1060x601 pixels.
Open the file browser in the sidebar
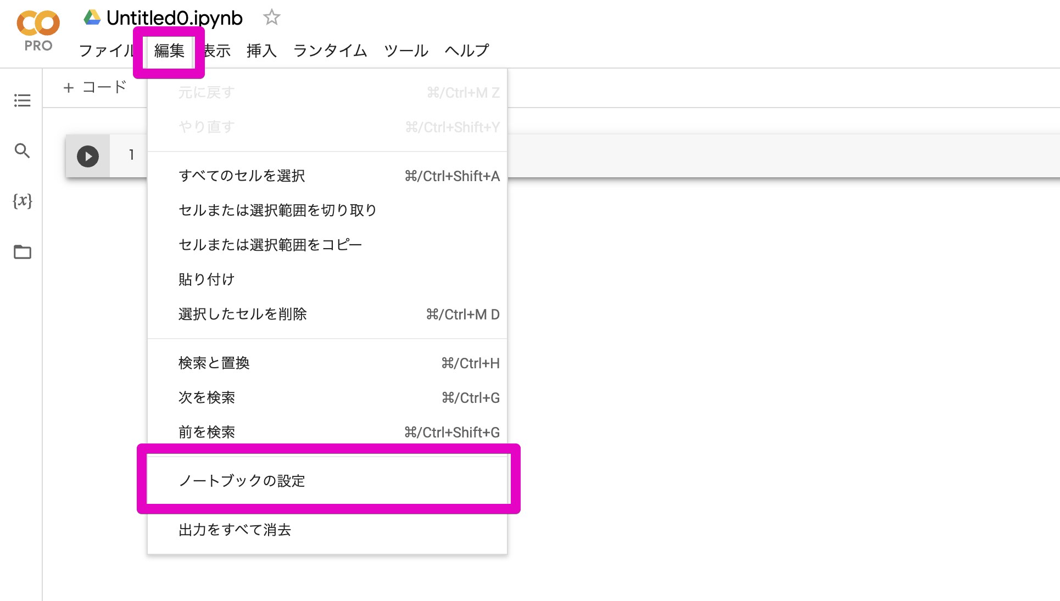tap(22, 252)
